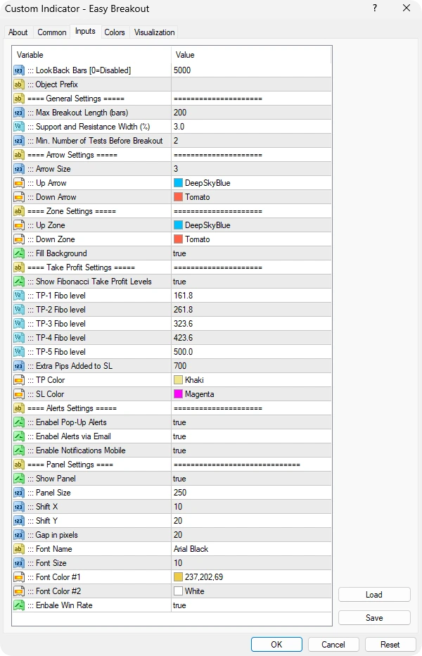Click the Load button

(374, 595)
